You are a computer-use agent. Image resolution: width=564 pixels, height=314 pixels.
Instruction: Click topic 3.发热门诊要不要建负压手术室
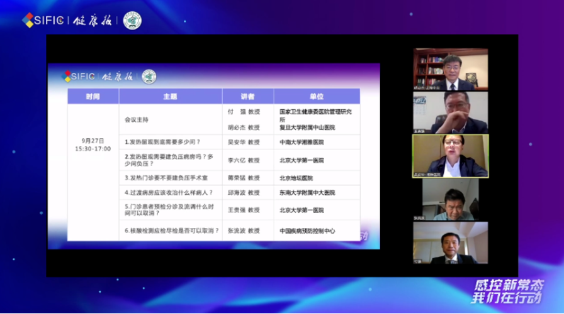coord(166,178)
